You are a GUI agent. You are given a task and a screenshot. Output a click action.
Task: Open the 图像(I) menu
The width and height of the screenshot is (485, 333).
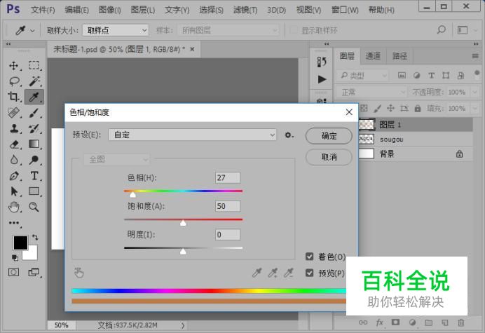click(x=110, y=10)
